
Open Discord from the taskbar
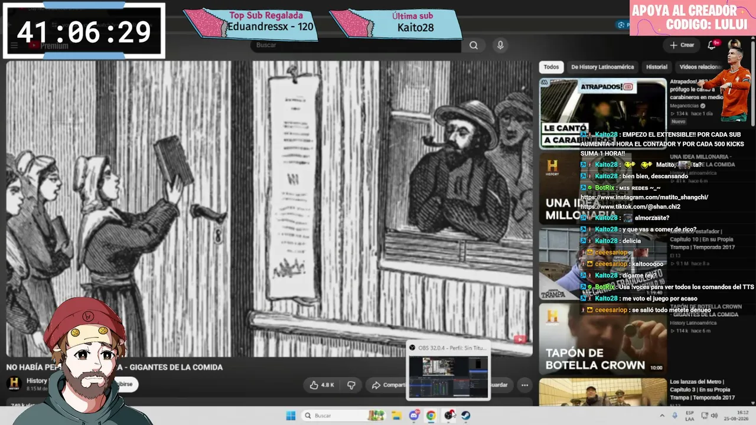[414, 416]
